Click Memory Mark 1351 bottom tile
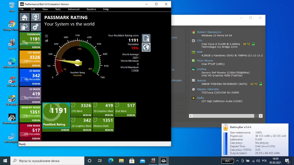The height and width of the screenshot is (165, 294). click(x=103, y=124)
